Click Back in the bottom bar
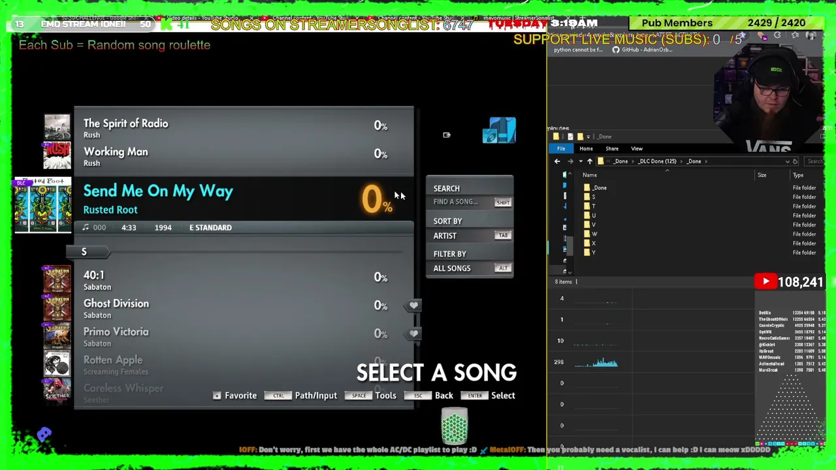 (443, 396)
